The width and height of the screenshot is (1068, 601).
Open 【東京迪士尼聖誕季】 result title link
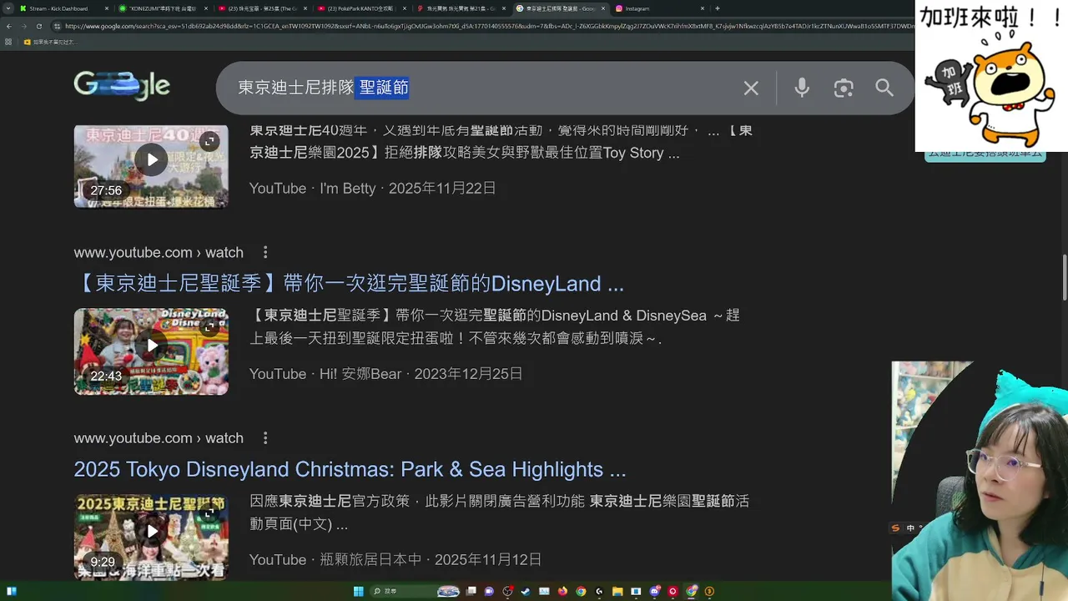(x=349, y=284)
